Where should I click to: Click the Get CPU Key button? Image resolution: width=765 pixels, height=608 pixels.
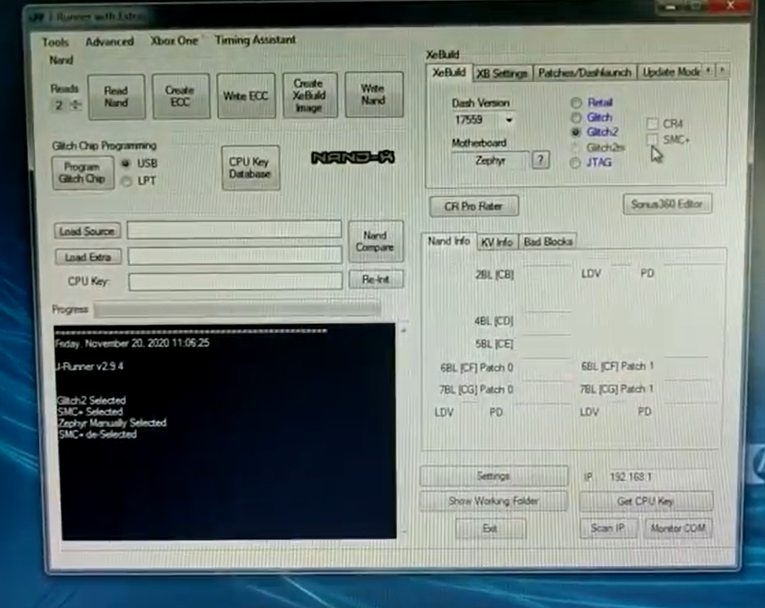point(645,501)
